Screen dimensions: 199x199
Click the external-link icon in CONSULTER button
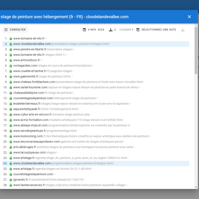[6, 29]
